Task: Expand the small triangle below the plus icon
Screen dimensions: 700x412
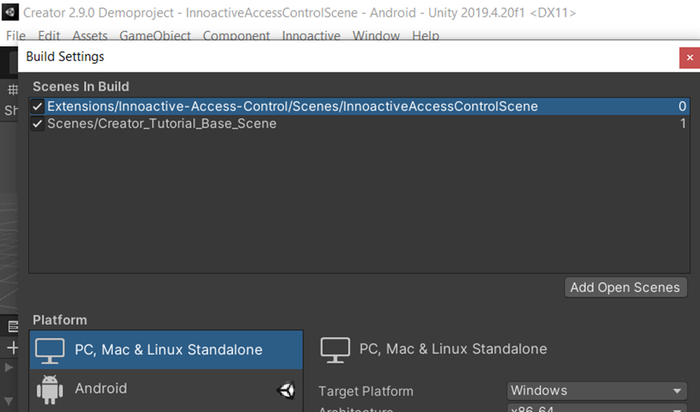Action: coord(9,367)
